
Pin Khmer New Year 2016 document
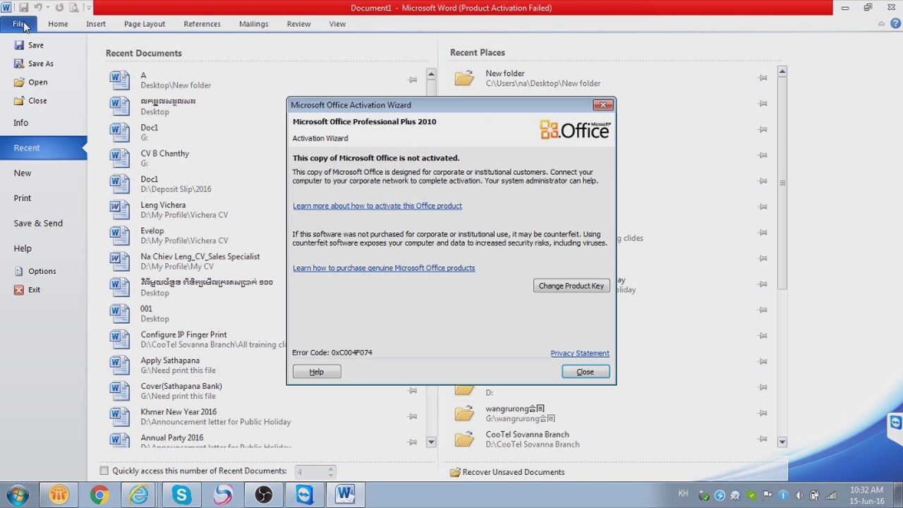[x=413, y=416]
